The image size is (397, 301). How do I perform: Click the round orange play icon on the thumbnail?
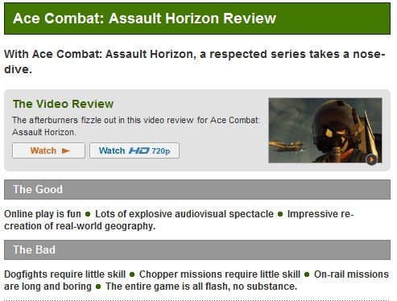coord(371,160)
